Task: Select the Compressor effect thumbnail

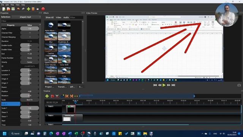Action: [x=51, y=71]
